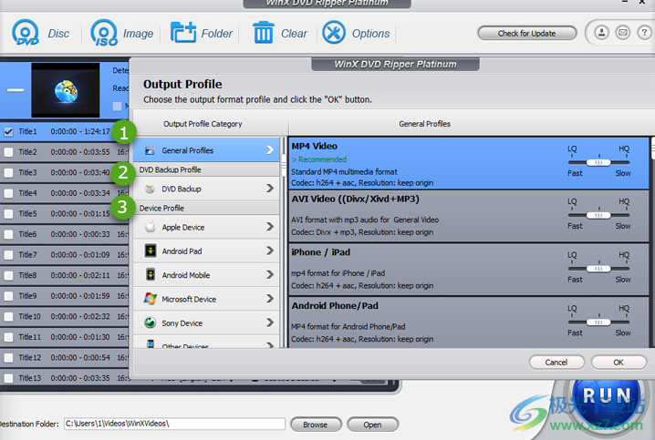Click the Check for Update button

pyautogui.click(x=526, y=34)
